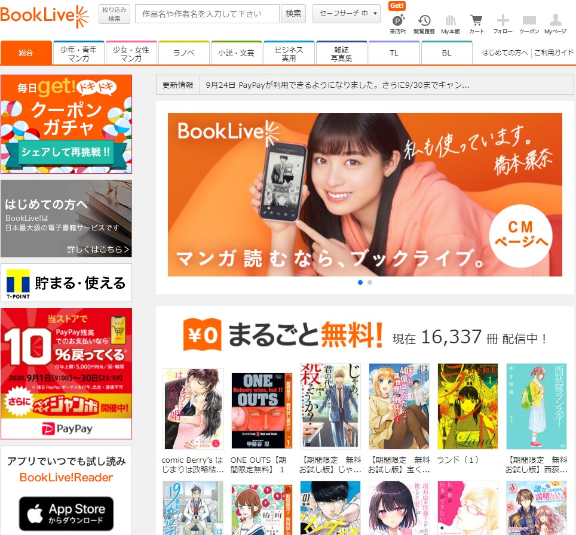Expand the 絞り込み検索 refined search panel

114,13
